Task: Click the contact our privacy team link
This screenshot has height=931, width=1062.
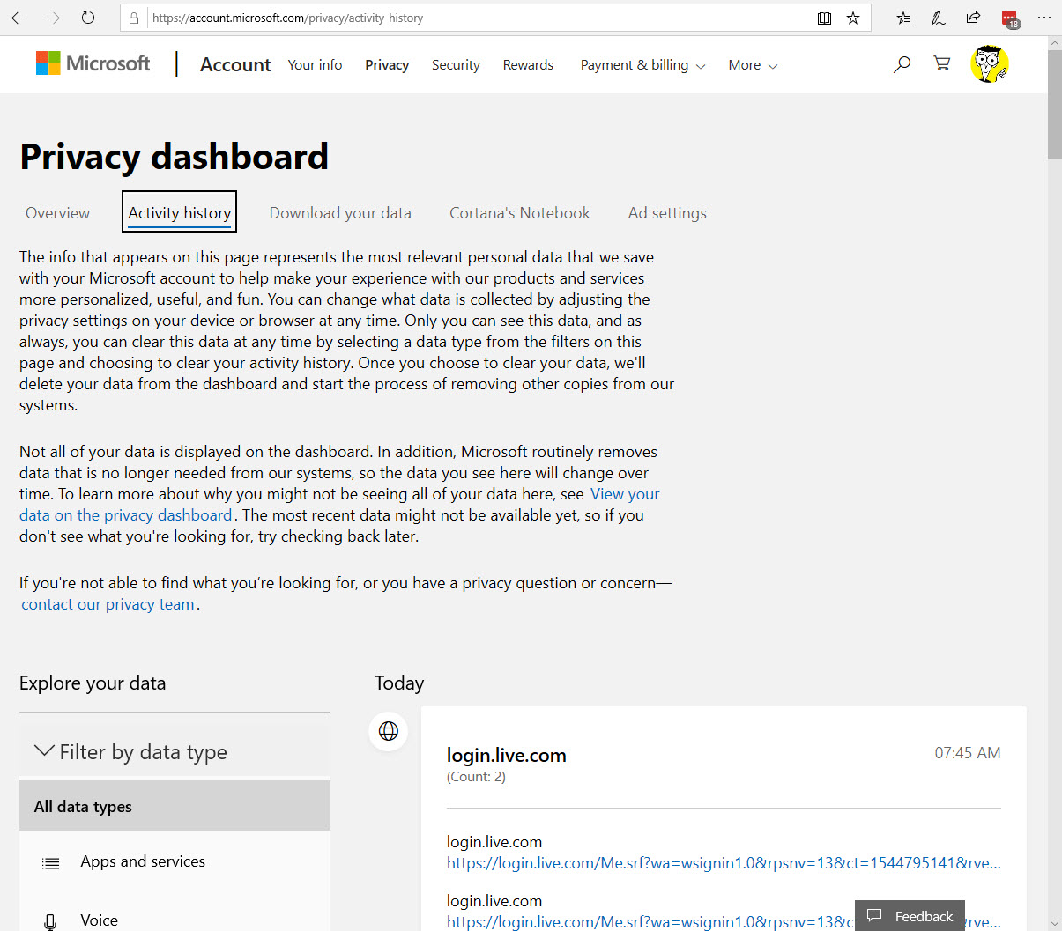Action: [108, 604]
